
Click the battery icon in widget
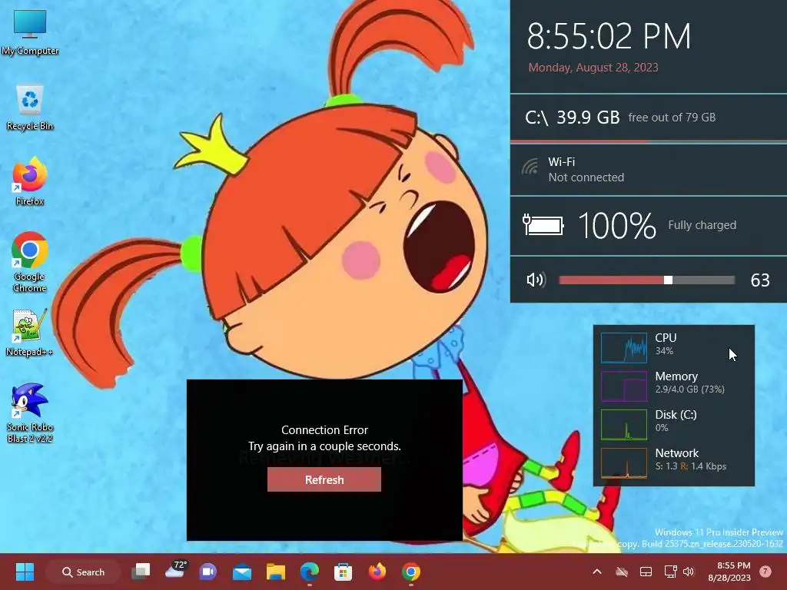(x=543, y=225)
